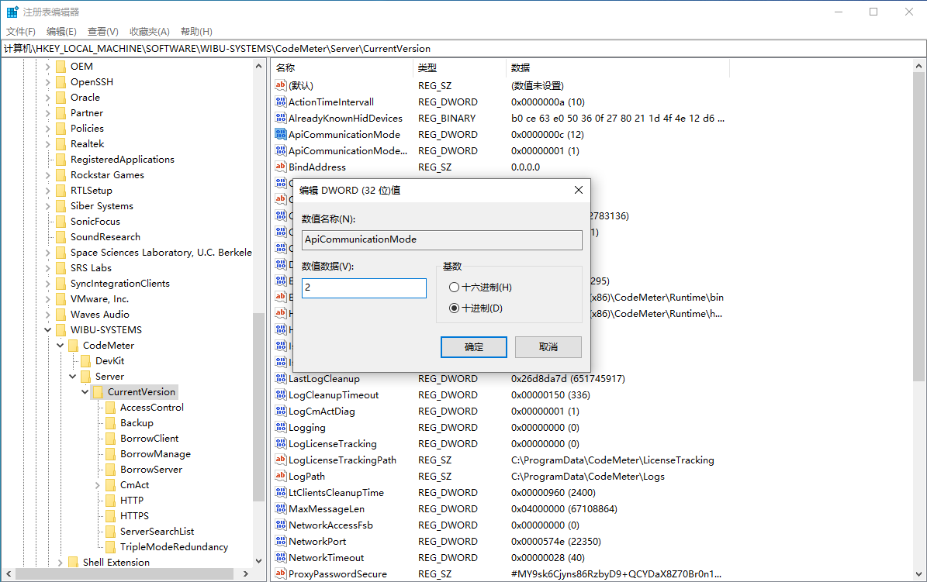Click the 数值名称 ApiCommunicationMode field

coord(442,239)
